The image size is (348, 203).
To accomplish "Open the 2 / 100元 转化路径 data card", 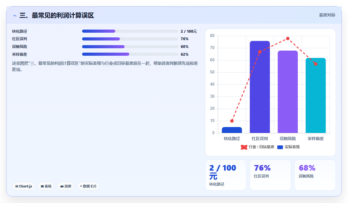I will click(x=226, y=175).
